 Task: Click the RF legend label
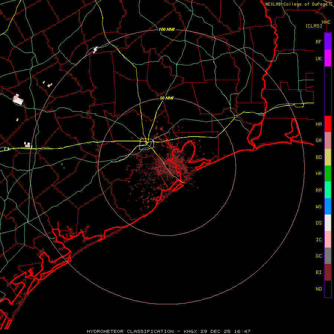(319, 42)
